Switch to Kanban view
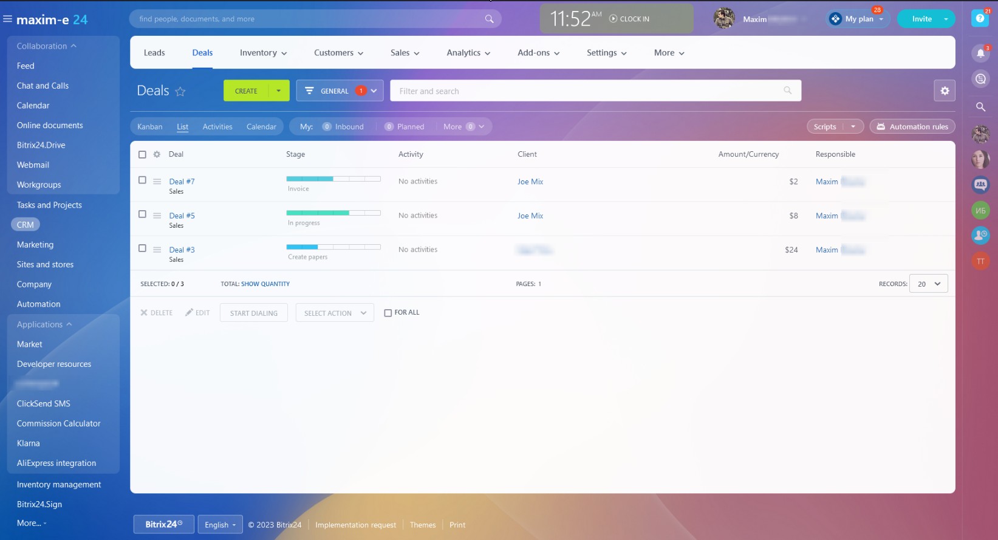 click(149, 126)
